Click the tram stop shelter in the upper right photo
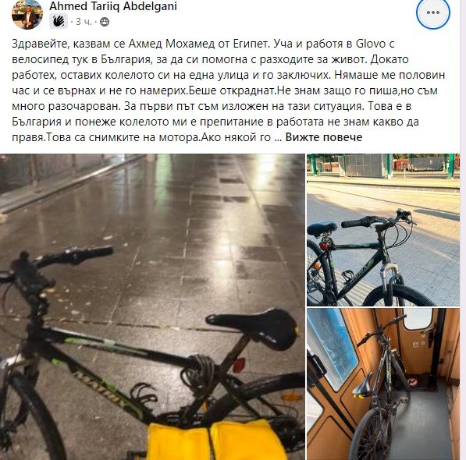466x460 pixels. tap(362, 165)
